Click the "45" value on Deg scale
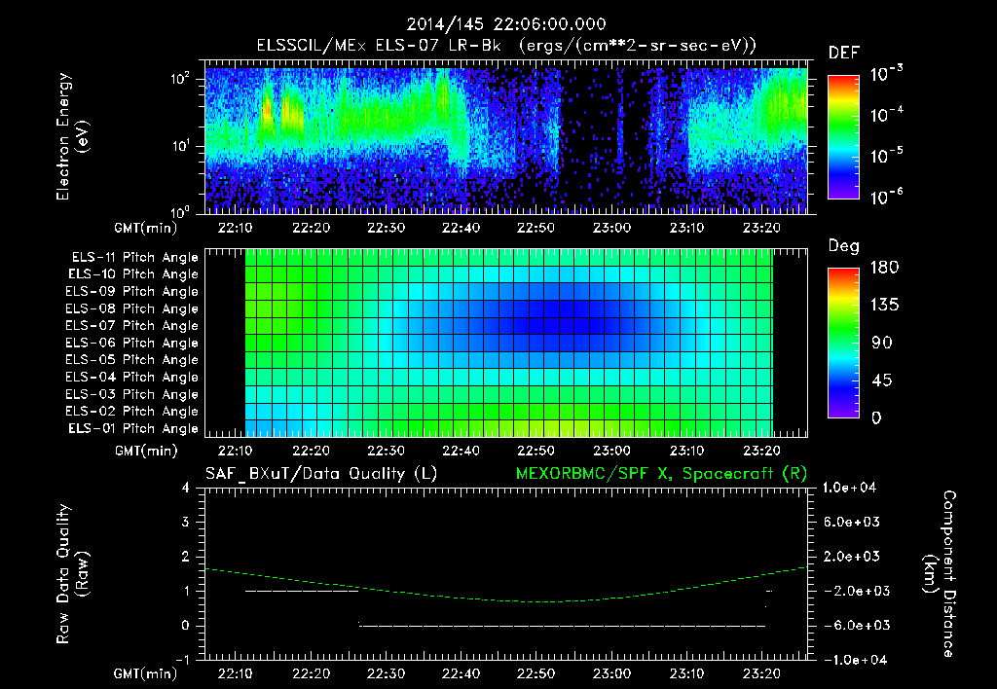997x689 pixels. point(882,381)
